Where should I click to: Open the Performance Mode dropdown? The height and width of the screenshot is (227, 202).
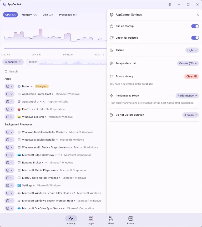[187, 96]
